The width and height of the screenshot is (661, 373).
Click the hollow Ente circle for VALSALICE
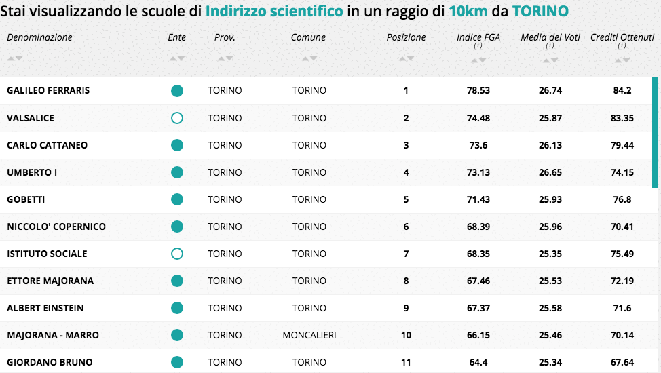pyautogui.click(x=177, y=118)
